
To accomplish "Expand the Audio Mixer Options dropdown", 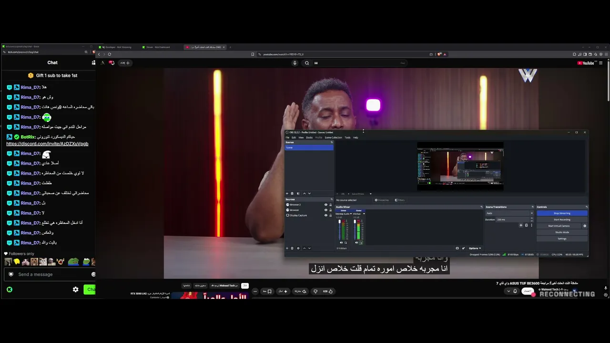I will click(x=475, y=248).
